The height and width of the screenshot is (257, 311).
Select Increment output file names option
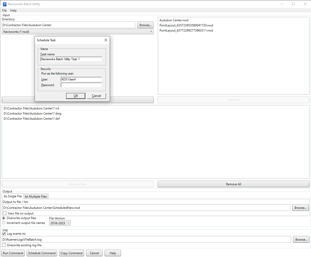4,223
